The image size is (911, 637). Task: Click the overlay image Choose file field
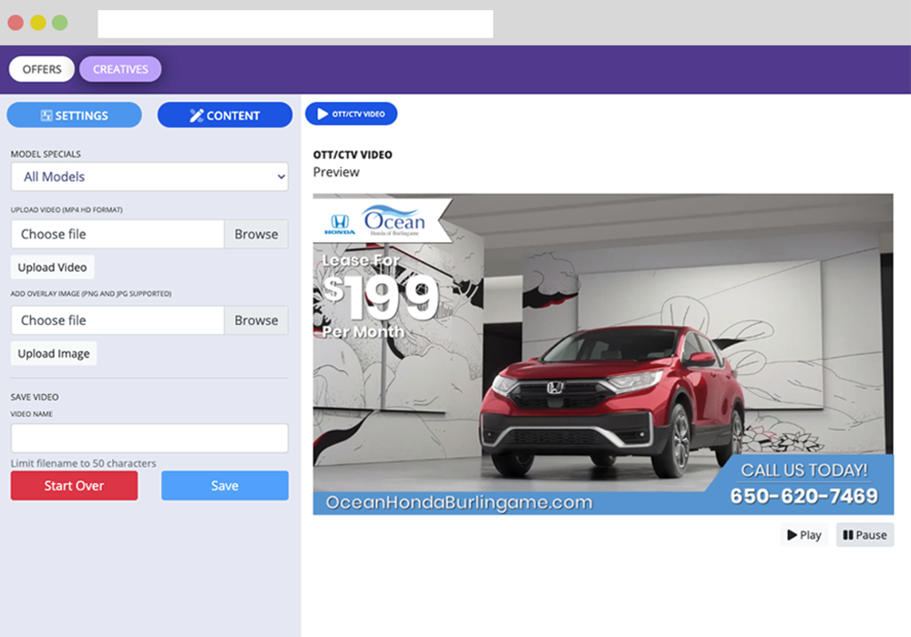click(x=118, y=320)
